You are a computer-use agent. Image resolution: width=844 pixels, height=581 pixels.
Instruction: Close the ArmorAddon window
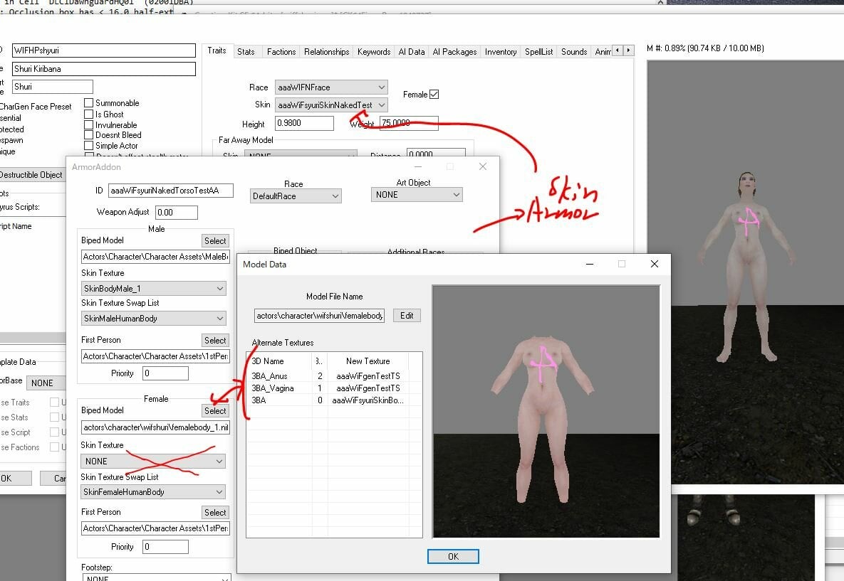[483, 166]
